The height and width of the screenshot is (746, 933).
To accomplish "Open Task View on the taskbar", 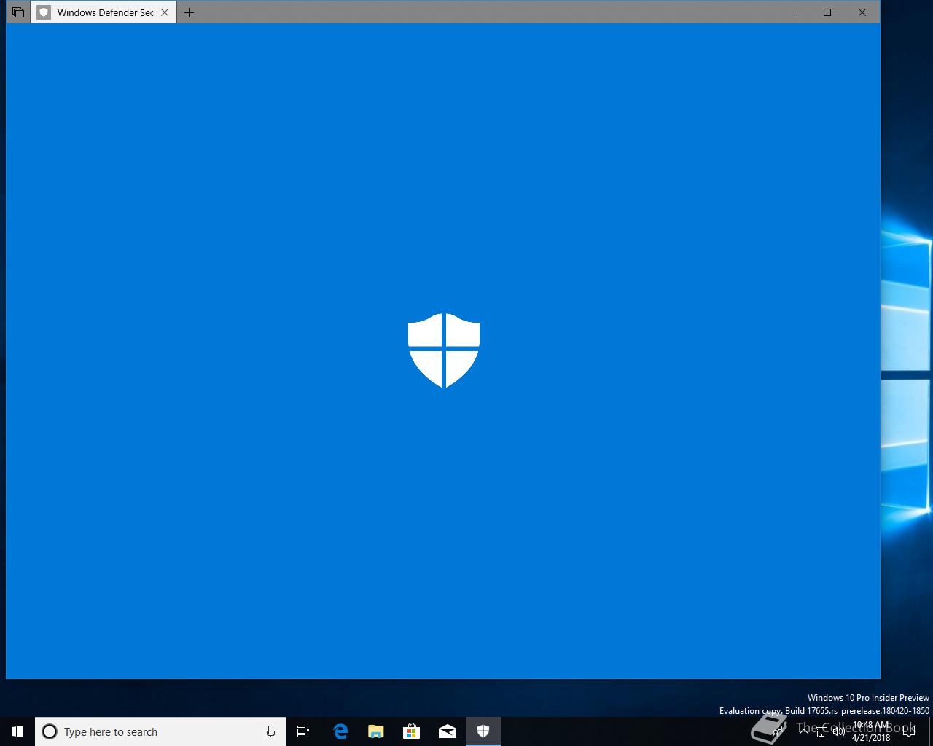I will coord(303,731).
